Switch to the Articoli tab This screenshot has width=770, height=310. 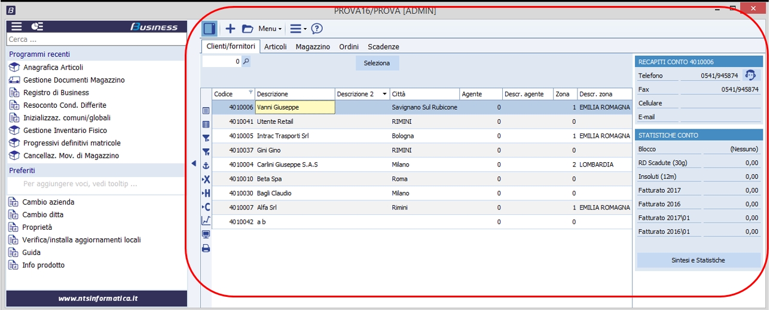pos(276,47)
